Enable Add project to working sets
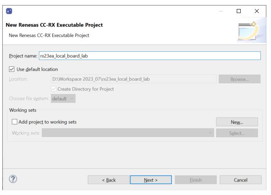 15,122
